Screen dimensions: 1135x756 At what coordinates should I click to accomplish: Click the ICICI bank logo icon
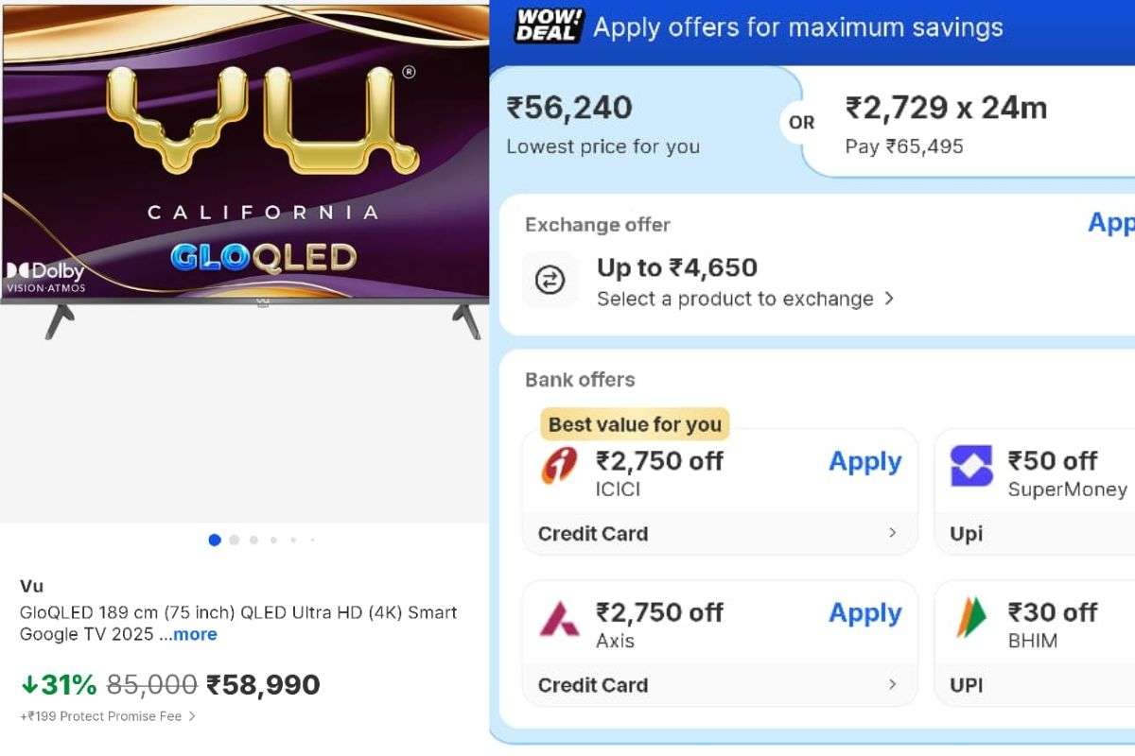[559, 467]
